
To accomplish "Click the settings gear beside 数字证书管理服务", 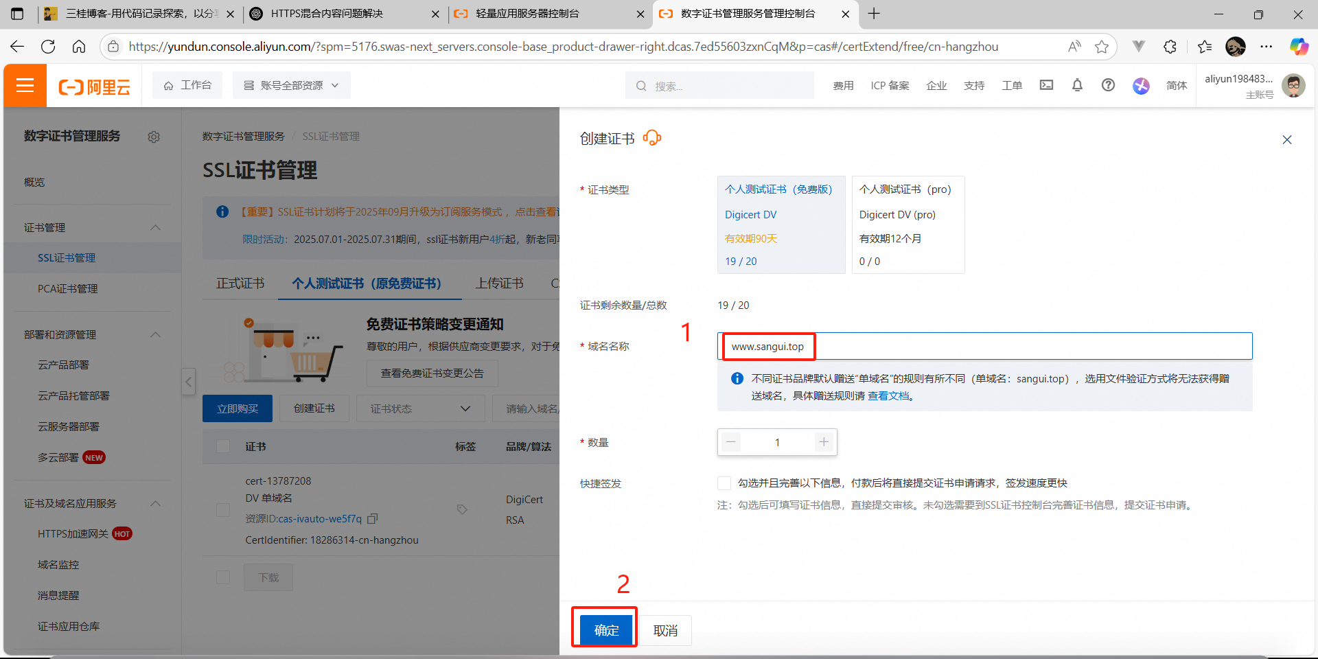I will coord(154,137).
